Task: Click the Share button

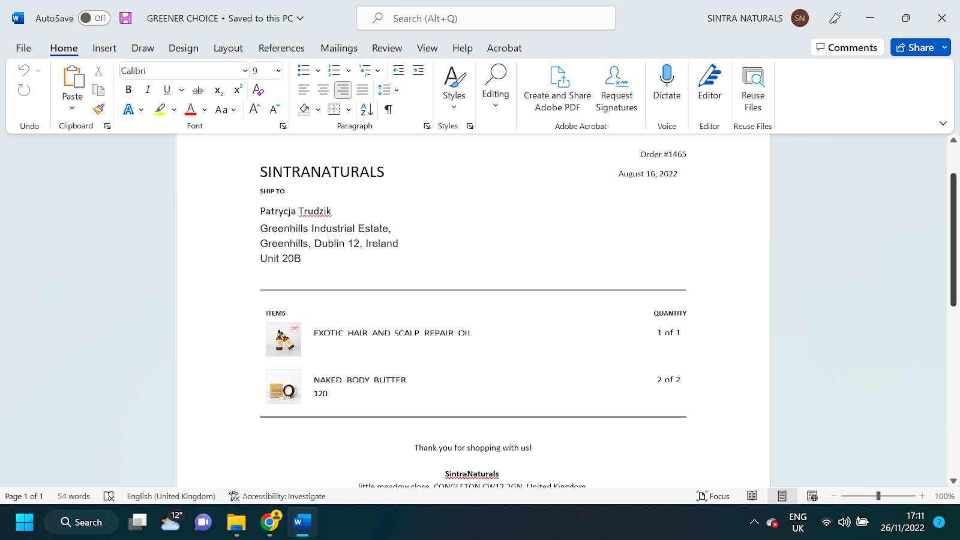Action: tap(914, 47)
